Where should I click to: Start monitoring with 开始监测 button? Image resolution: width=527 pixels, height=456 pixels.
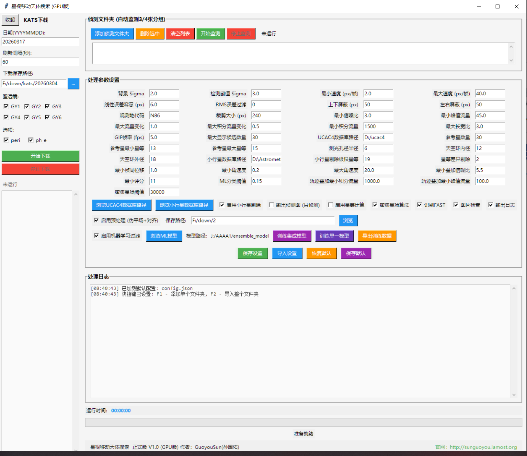(x=210, y=34)
